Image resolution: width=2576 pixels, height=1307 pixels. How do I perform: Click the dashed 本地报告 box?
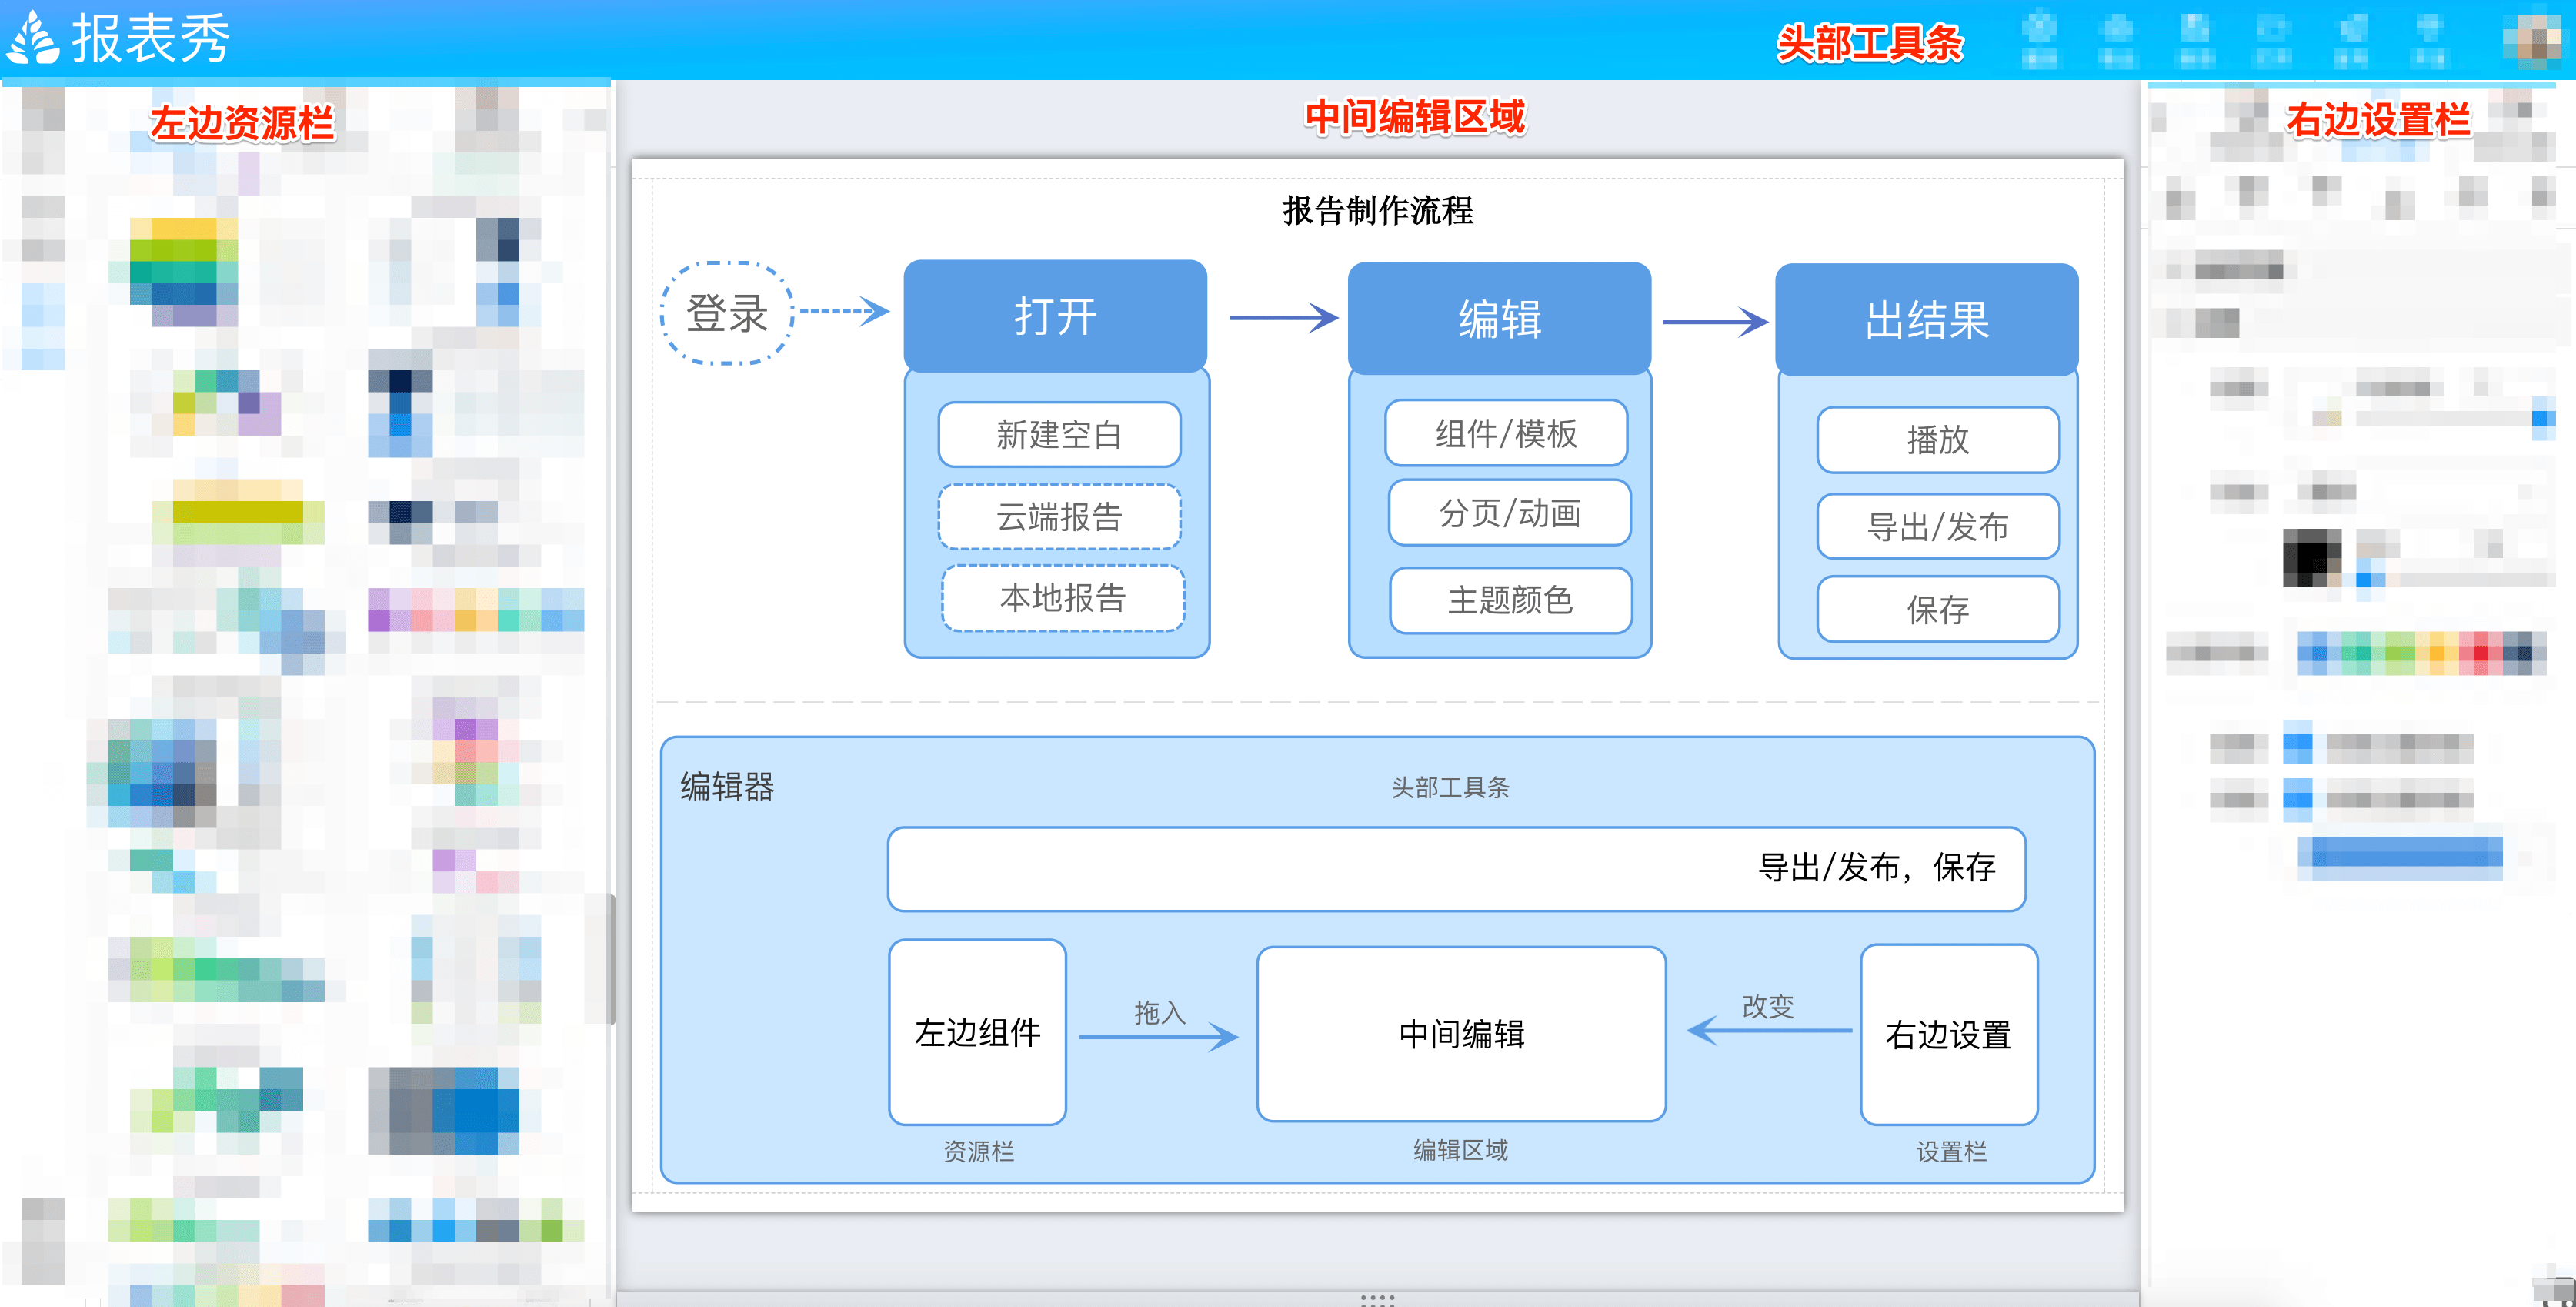1062,597
